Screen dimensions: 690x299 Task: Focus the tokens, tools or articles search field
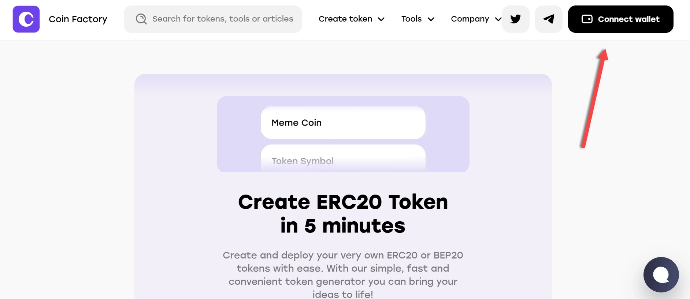click(x=223, y=19)
